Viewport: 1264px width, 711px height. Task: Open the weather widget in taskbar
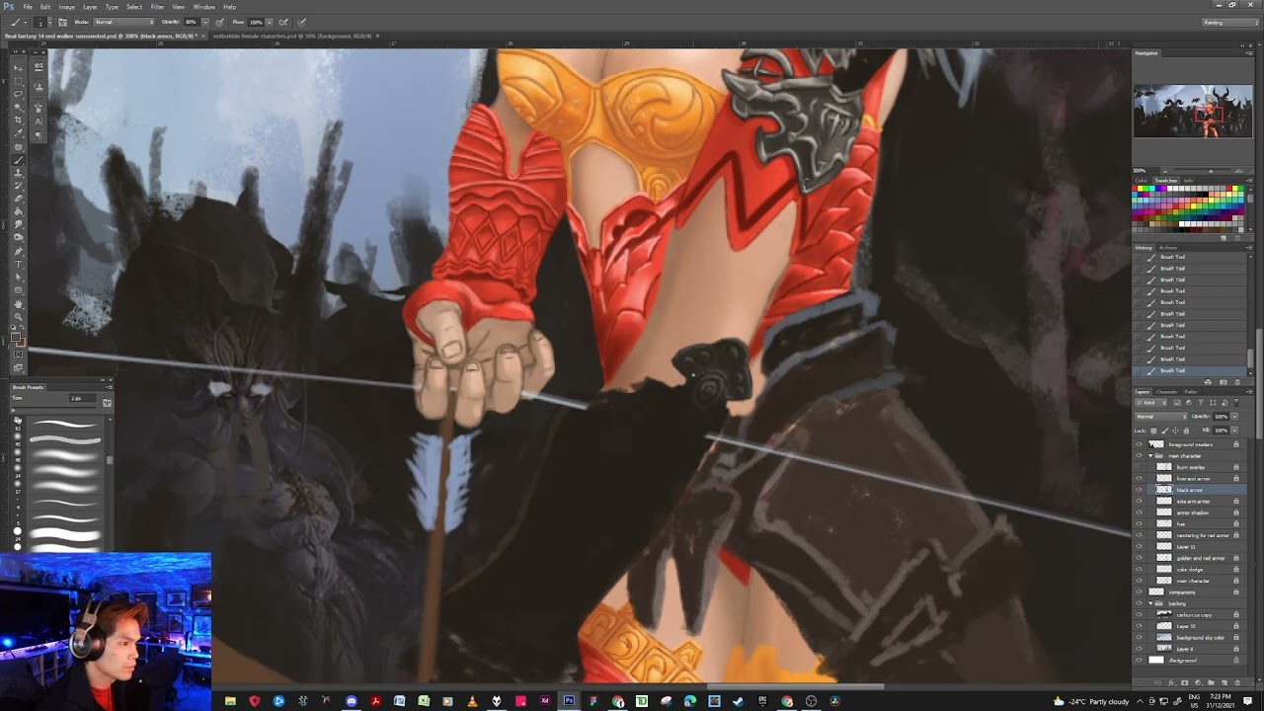tap(1091, 701)
